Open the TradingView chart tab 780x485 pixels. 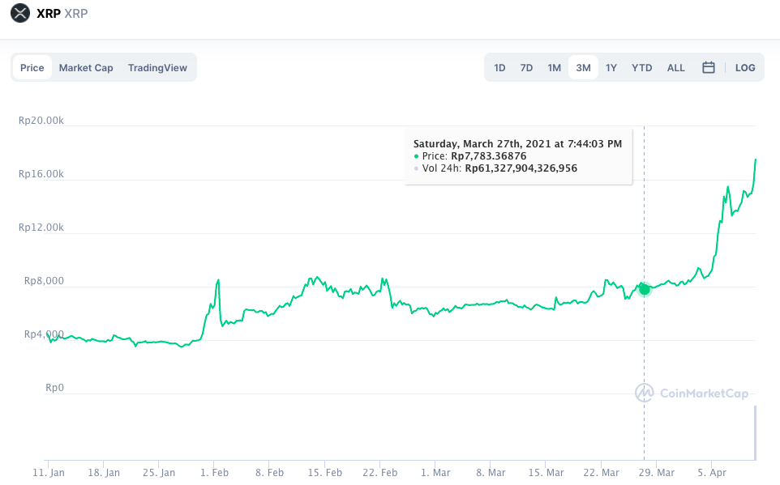point(157,68)
